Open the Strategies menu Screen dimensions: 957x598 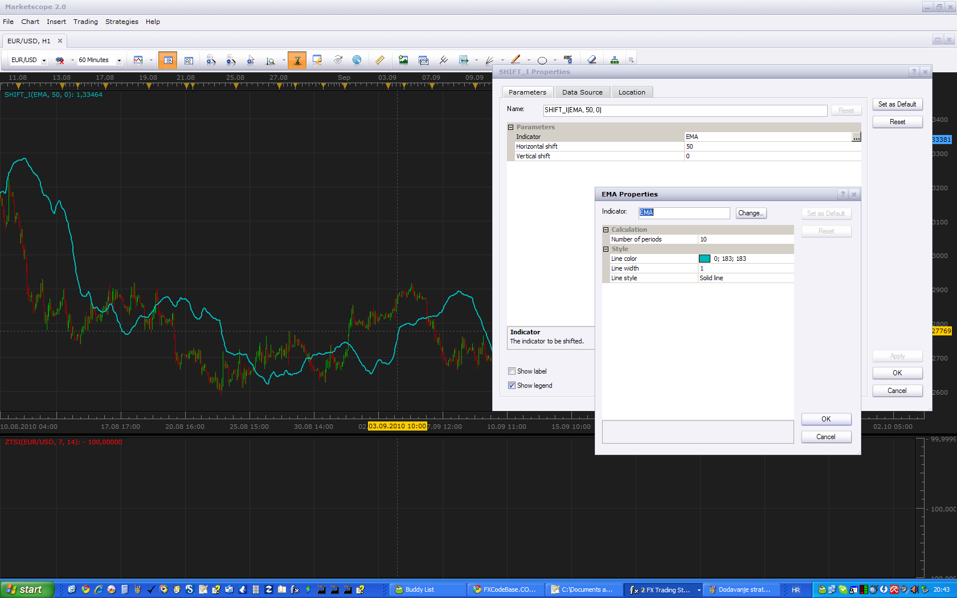(122, 22)
